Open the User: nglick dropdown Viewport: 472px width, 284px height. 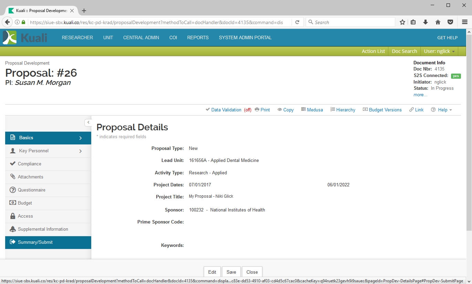pyautogui.click(x=439, y=51)
